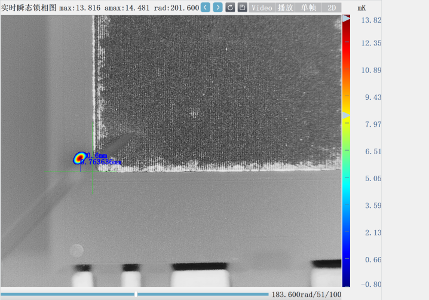
Task: Select the 单帧 single frame button
Action: [309, 8]
